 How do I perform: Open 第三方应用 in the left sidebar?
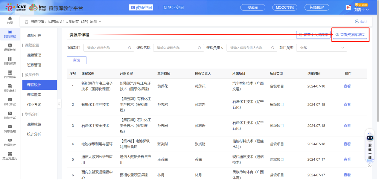(10, 156)
